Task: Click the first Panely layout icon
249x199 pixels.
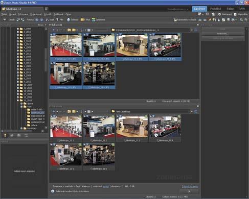Action: click(37, 20)
